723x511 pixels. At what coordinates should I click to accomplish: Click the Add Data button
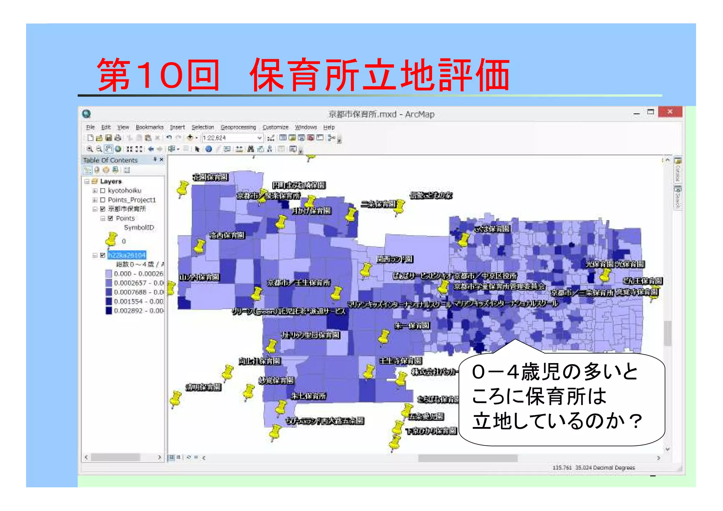click(x=190, y=138)
